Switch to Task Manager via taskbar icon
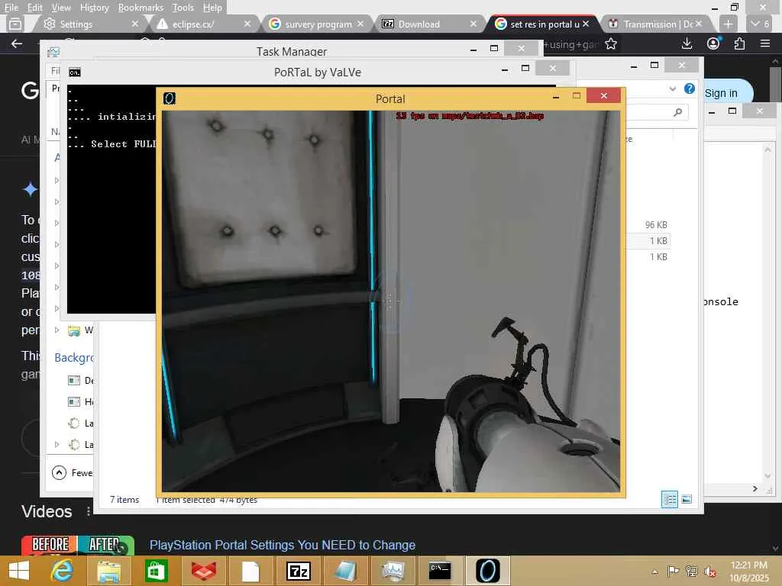The image size is (782, 586). [x=393, y=571]
